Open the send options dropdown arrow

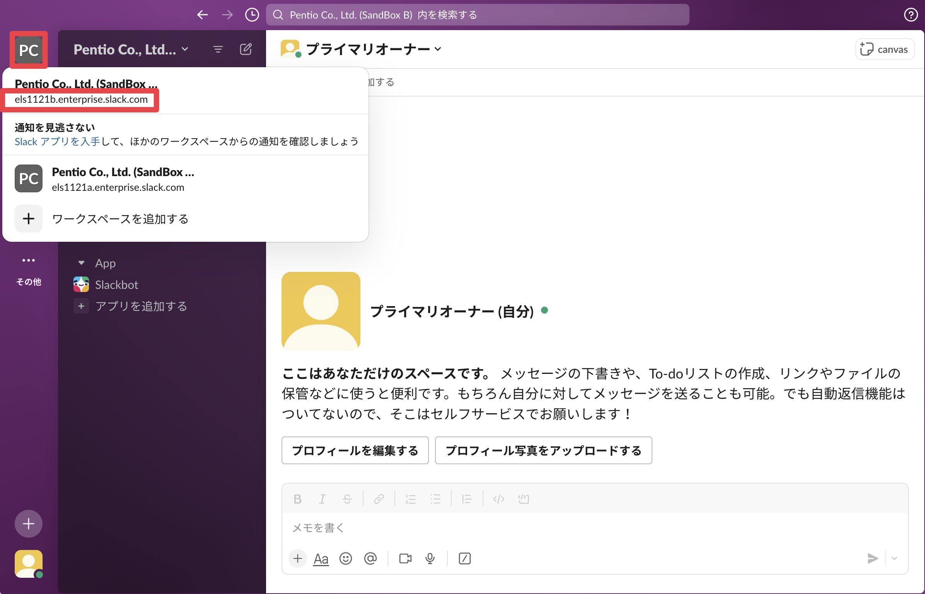894,558
